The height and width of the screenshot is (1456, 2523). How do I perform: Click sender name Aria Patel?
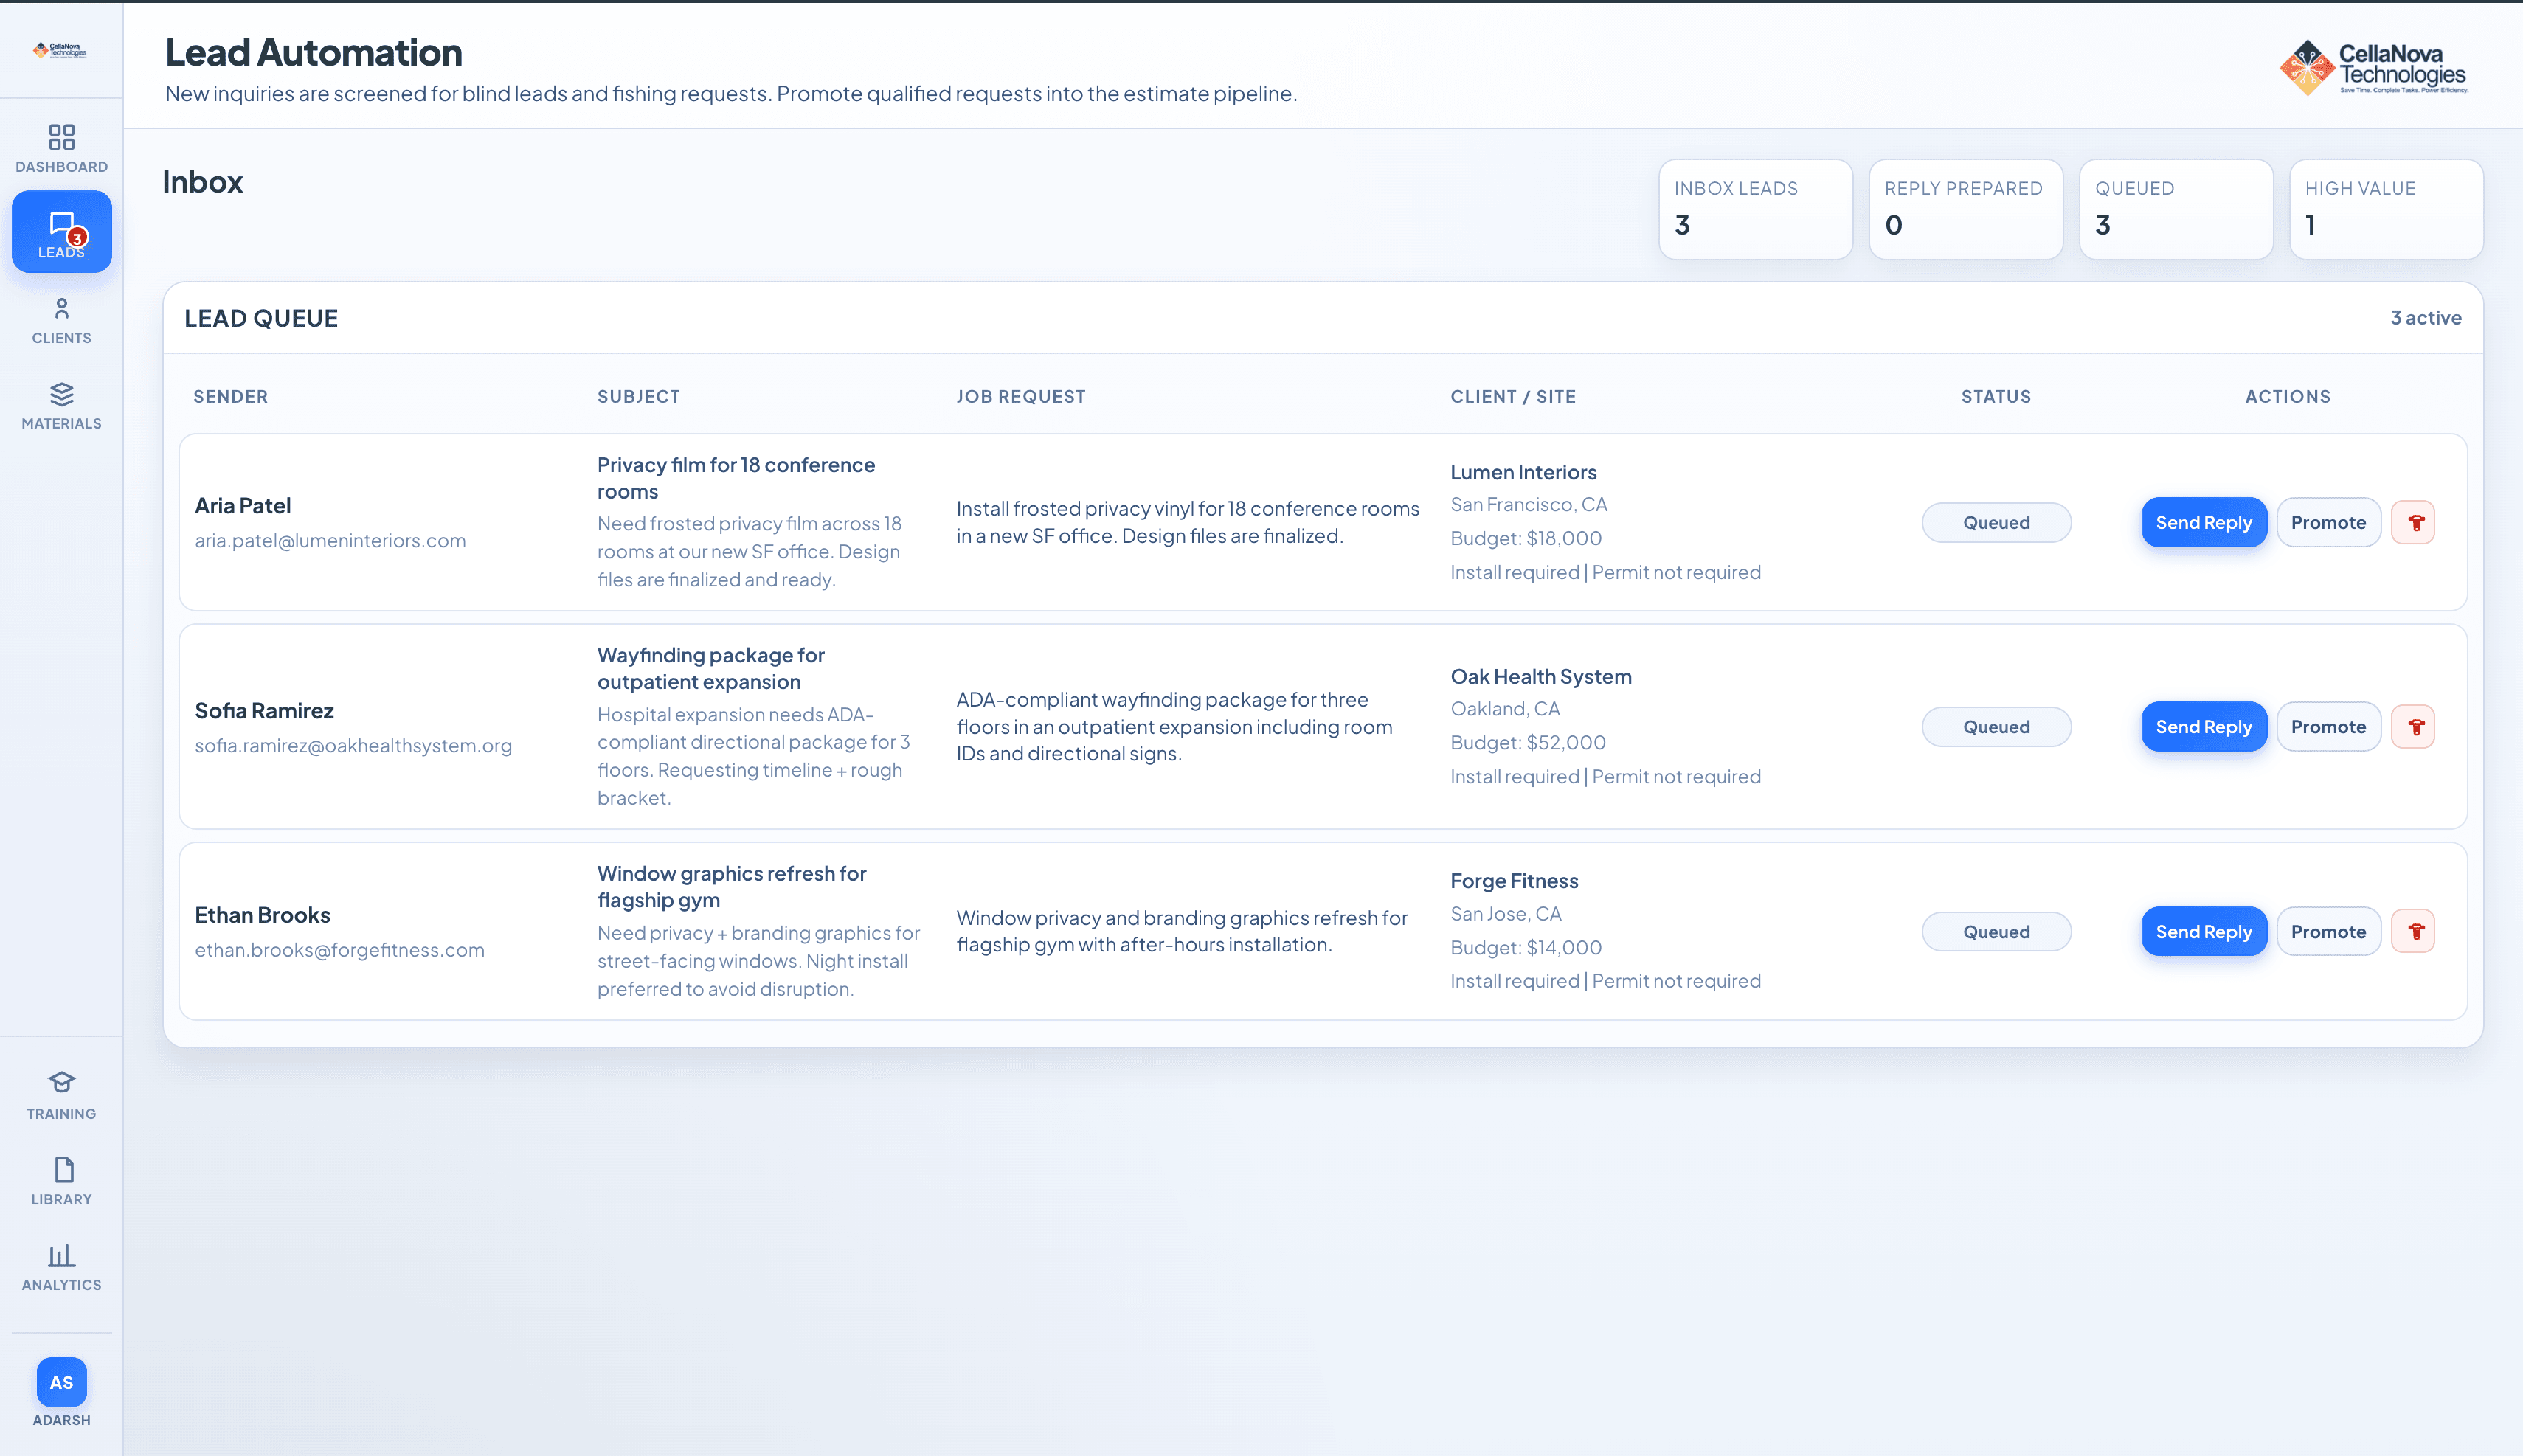click(243, 505)
